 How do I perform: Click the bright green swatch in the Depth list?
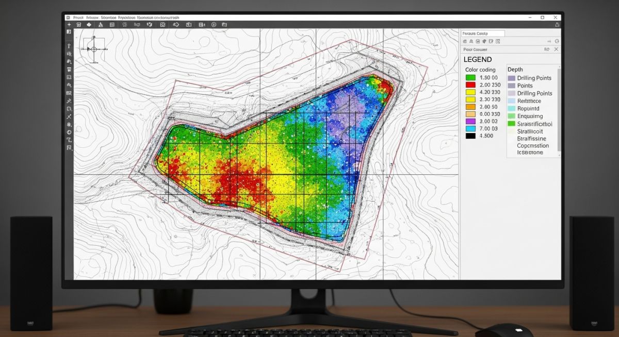(512, 124)
